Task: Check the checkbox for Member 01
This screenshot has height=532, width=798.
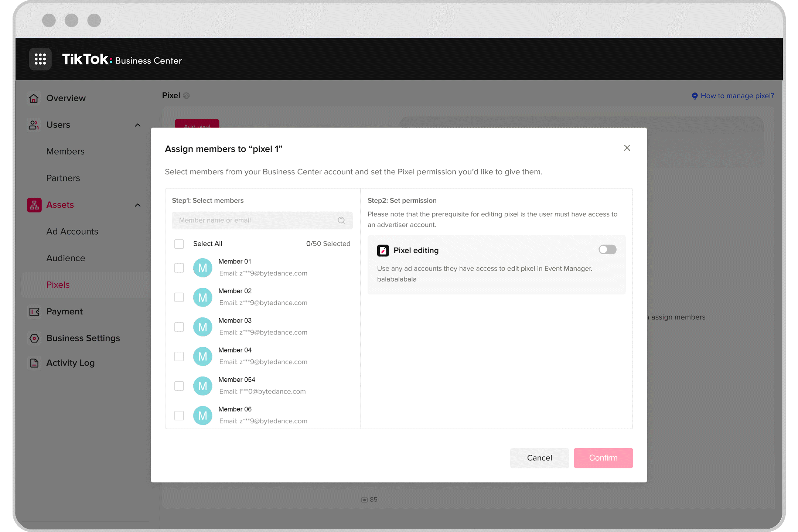Action: click(x=179, y=267)
